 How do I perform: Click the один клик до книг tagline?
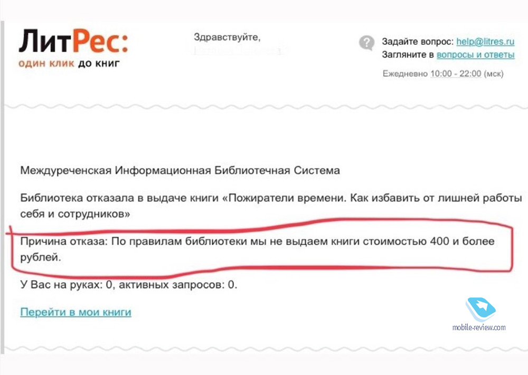(69, 63)
